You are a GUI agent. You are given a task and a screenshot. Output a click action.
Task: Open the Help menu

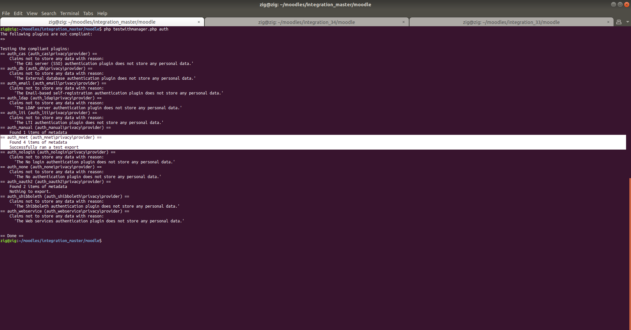(102, 13)
